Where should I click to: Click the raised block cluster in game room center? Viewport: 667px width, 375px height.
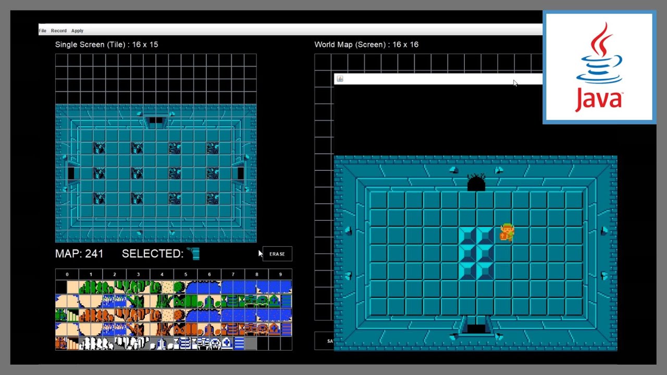tap(477, 253)
